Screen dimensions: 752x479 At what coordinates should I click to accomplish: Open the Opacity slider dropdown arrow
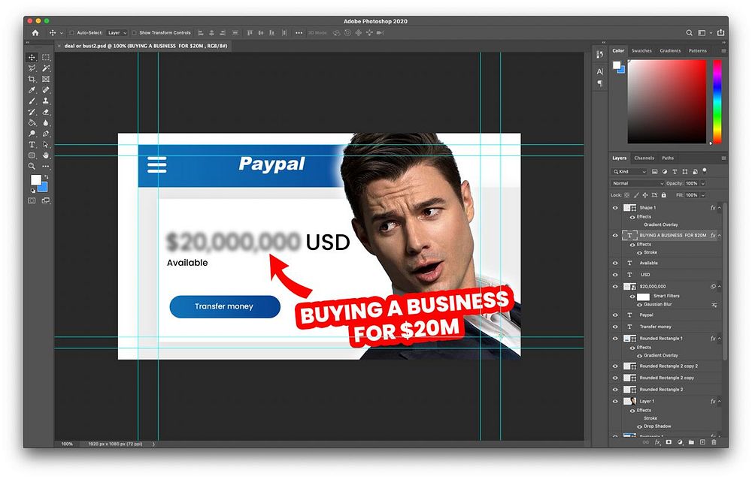tap(703, 183)
